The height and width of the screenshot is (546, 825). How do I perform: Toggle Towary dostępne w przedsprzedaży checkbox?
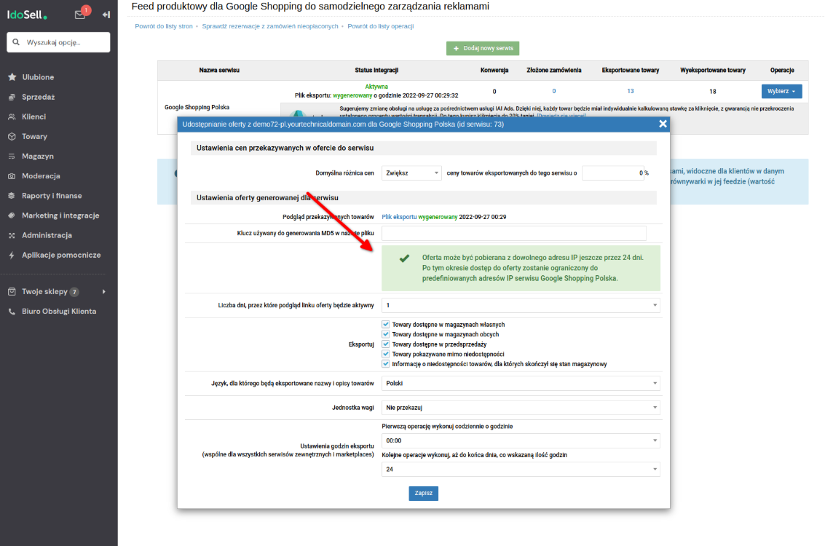click(x=386, y=344)
